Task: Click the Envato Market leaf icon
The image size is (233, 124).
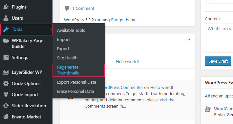Action: (x=6, y=117)
